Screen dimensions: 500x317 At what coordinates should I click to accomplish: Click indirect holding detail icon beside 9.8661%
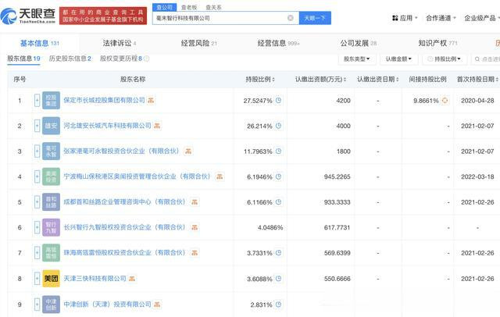click(445, 101)
